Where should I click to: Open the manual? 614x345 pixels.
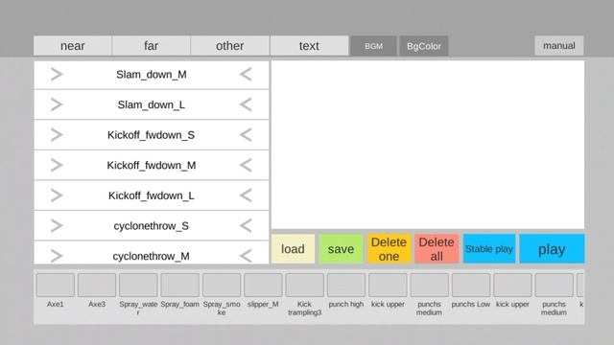(x=559, y=46)
